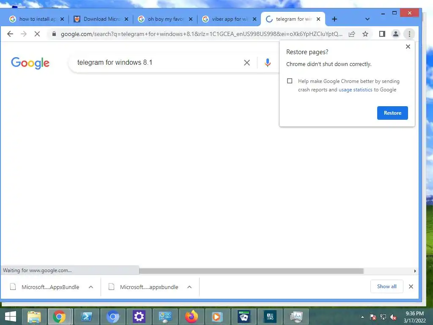Close the 'viber app for w' tab

255,19
